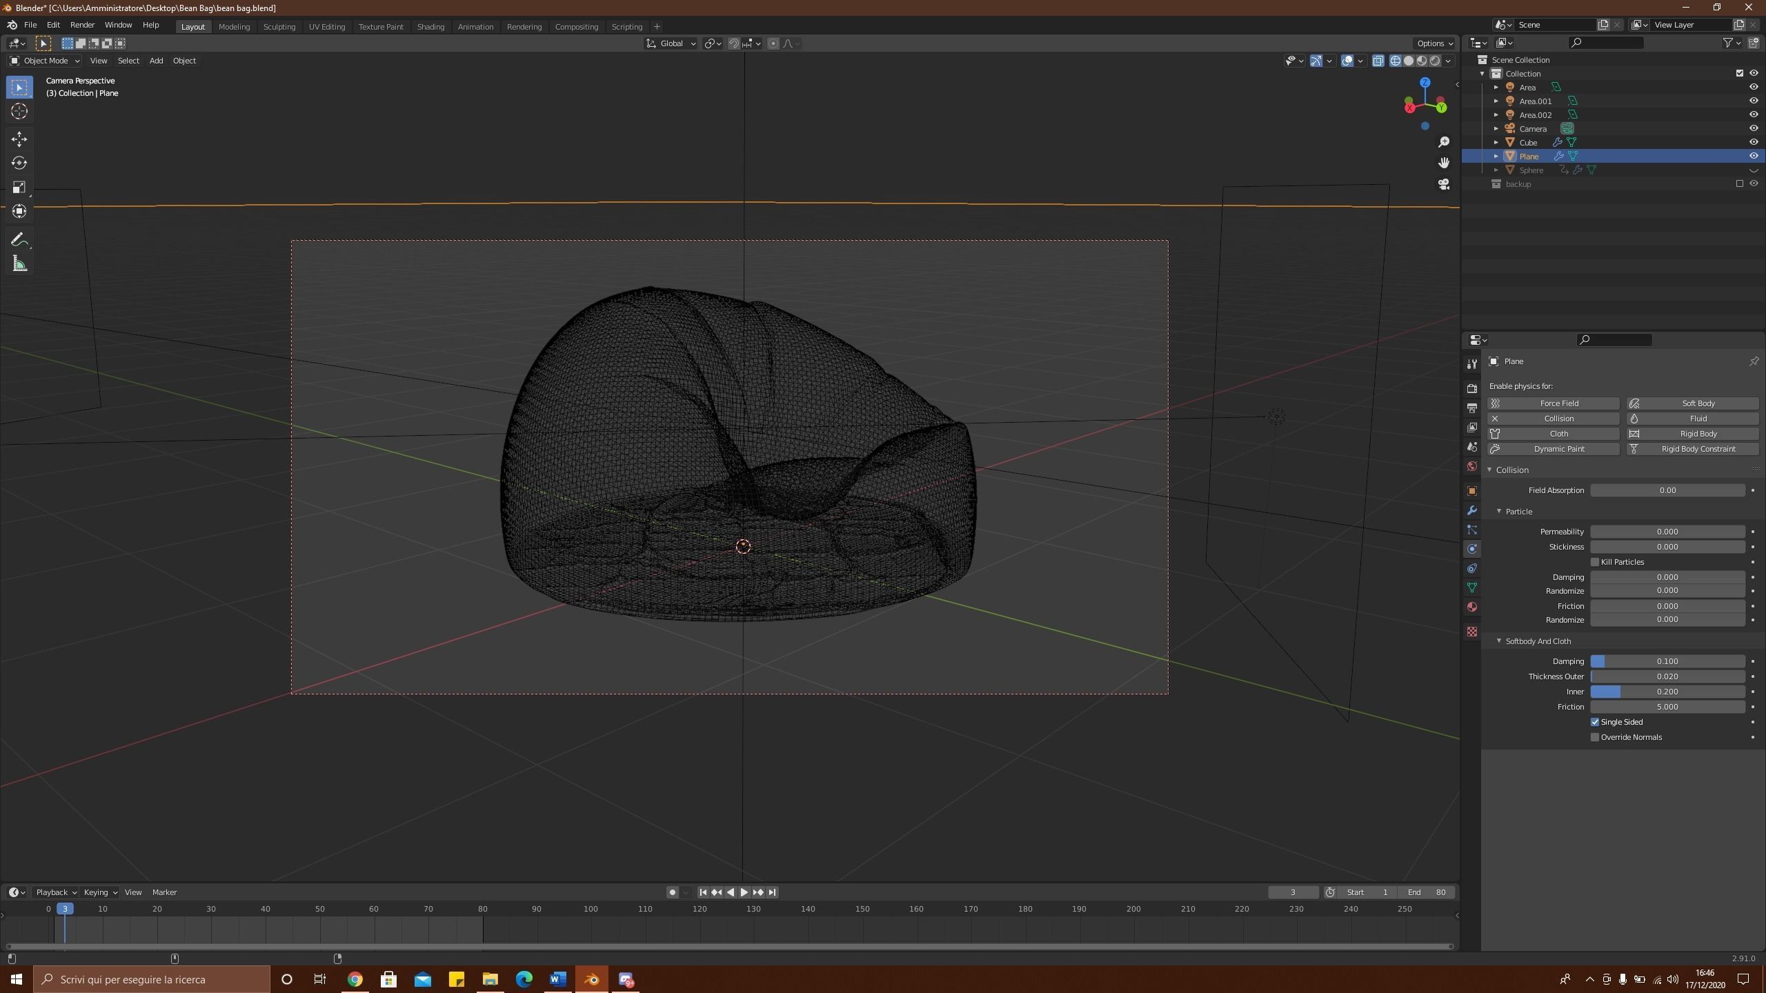Enable Soft Body physics button

click(x=1692, y=403)
